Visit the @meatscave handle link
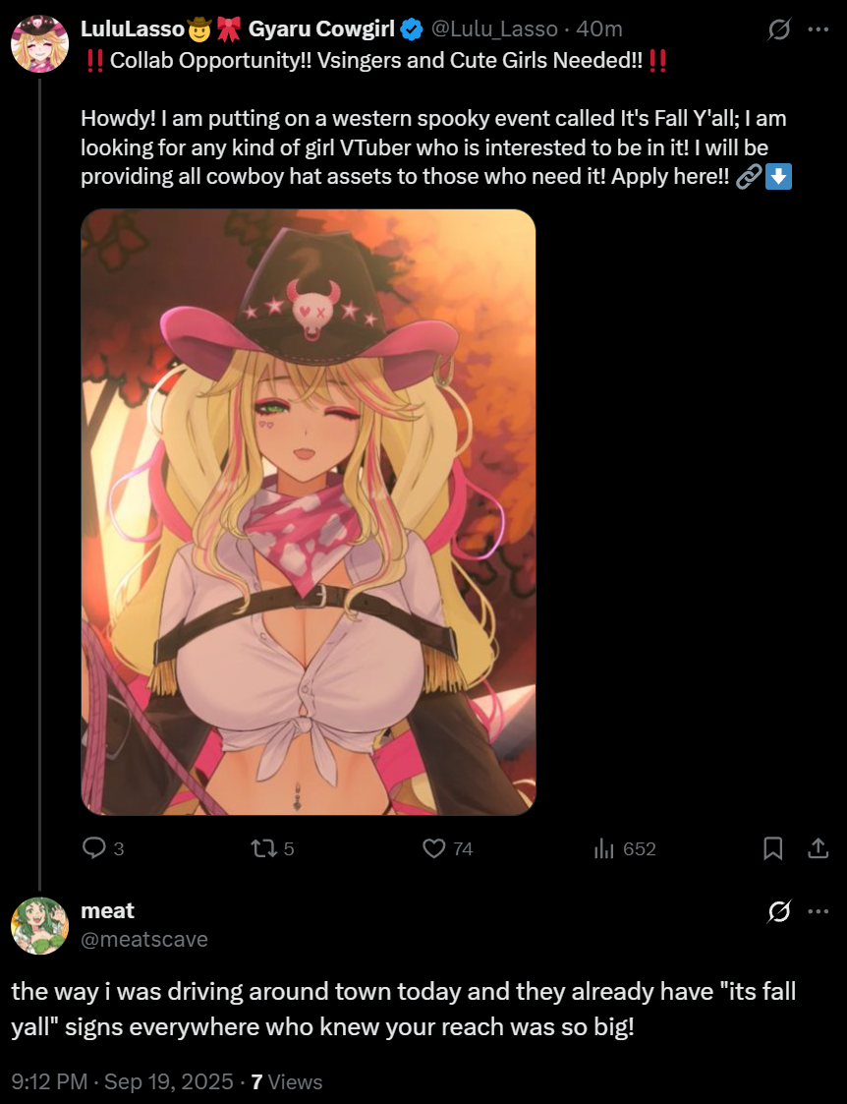Screen dimensions: 847x1104 (144, 939)
